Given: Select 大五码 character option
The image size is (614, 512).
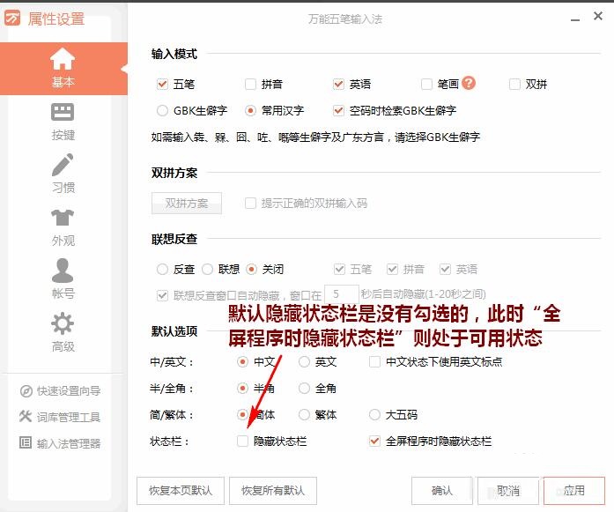Looking at the screenshot, I should click(374, 414).
